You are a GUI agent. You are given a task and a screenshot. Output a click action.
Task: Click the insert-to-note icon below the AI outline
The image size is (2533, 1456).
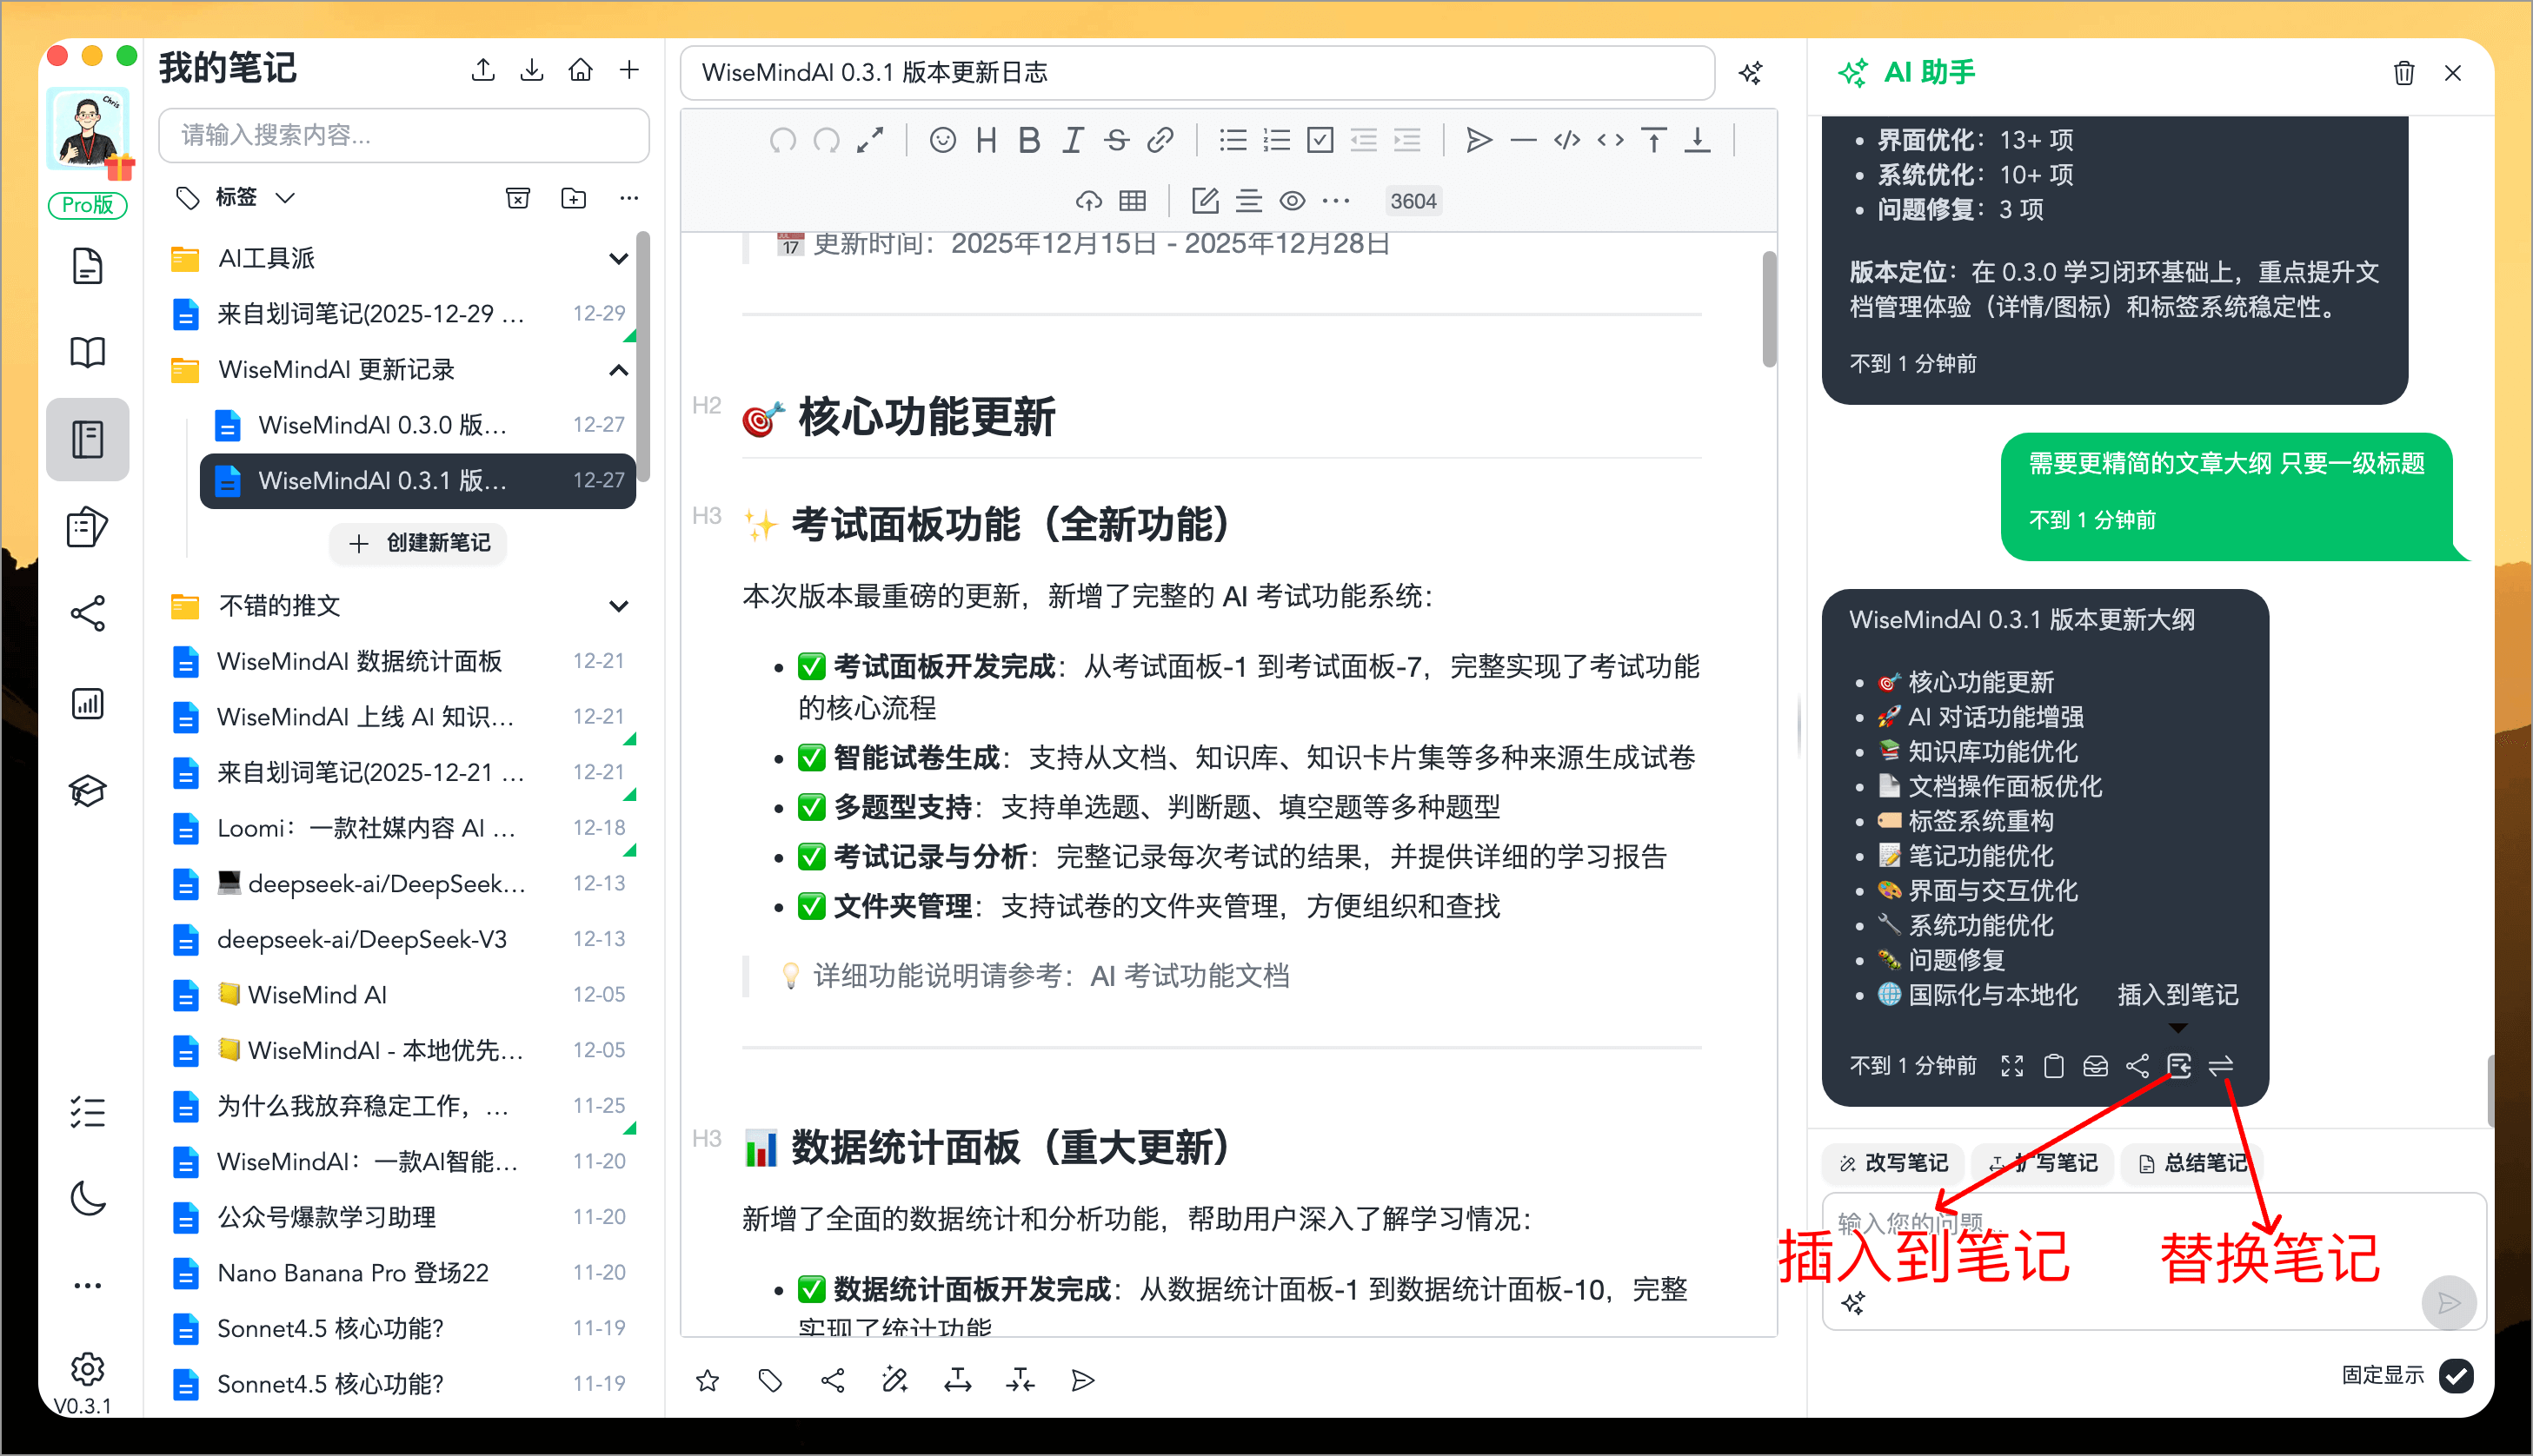[2179, 1065]
